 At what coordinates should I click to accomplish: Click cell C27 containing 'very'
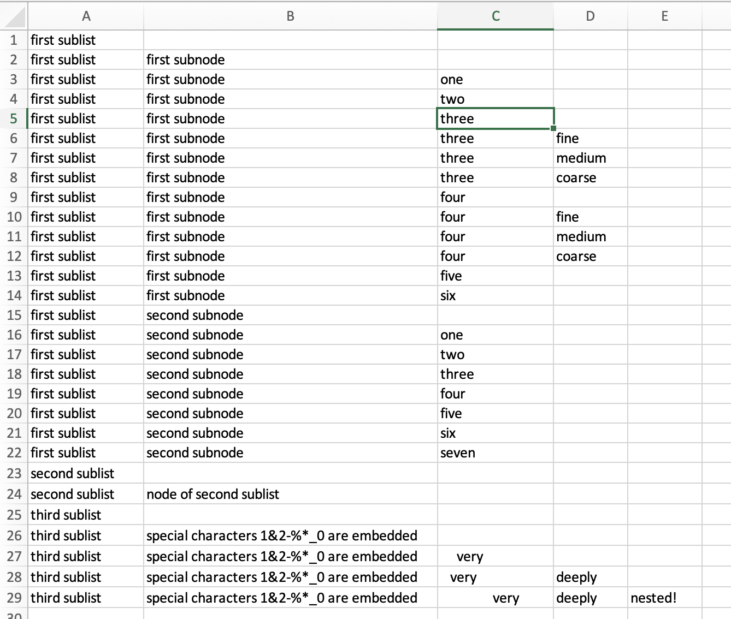pos(496,556)
